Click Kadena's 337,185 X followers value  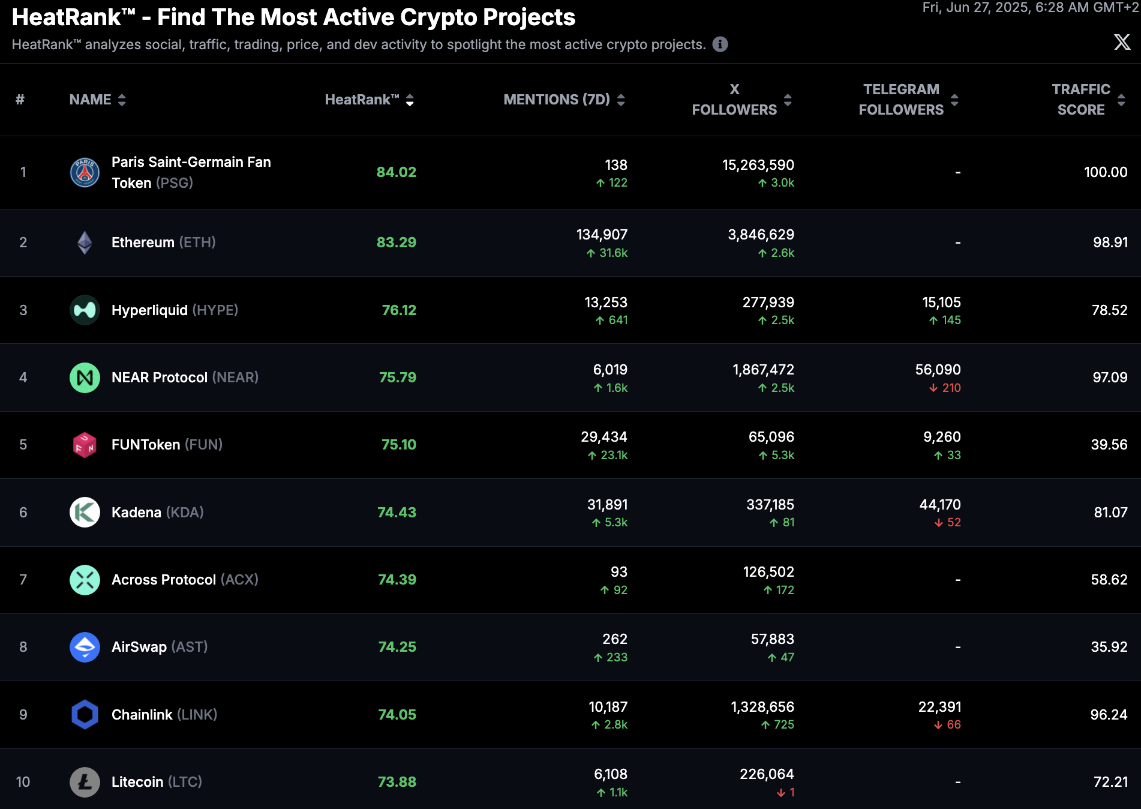click(x=770, y=505)
